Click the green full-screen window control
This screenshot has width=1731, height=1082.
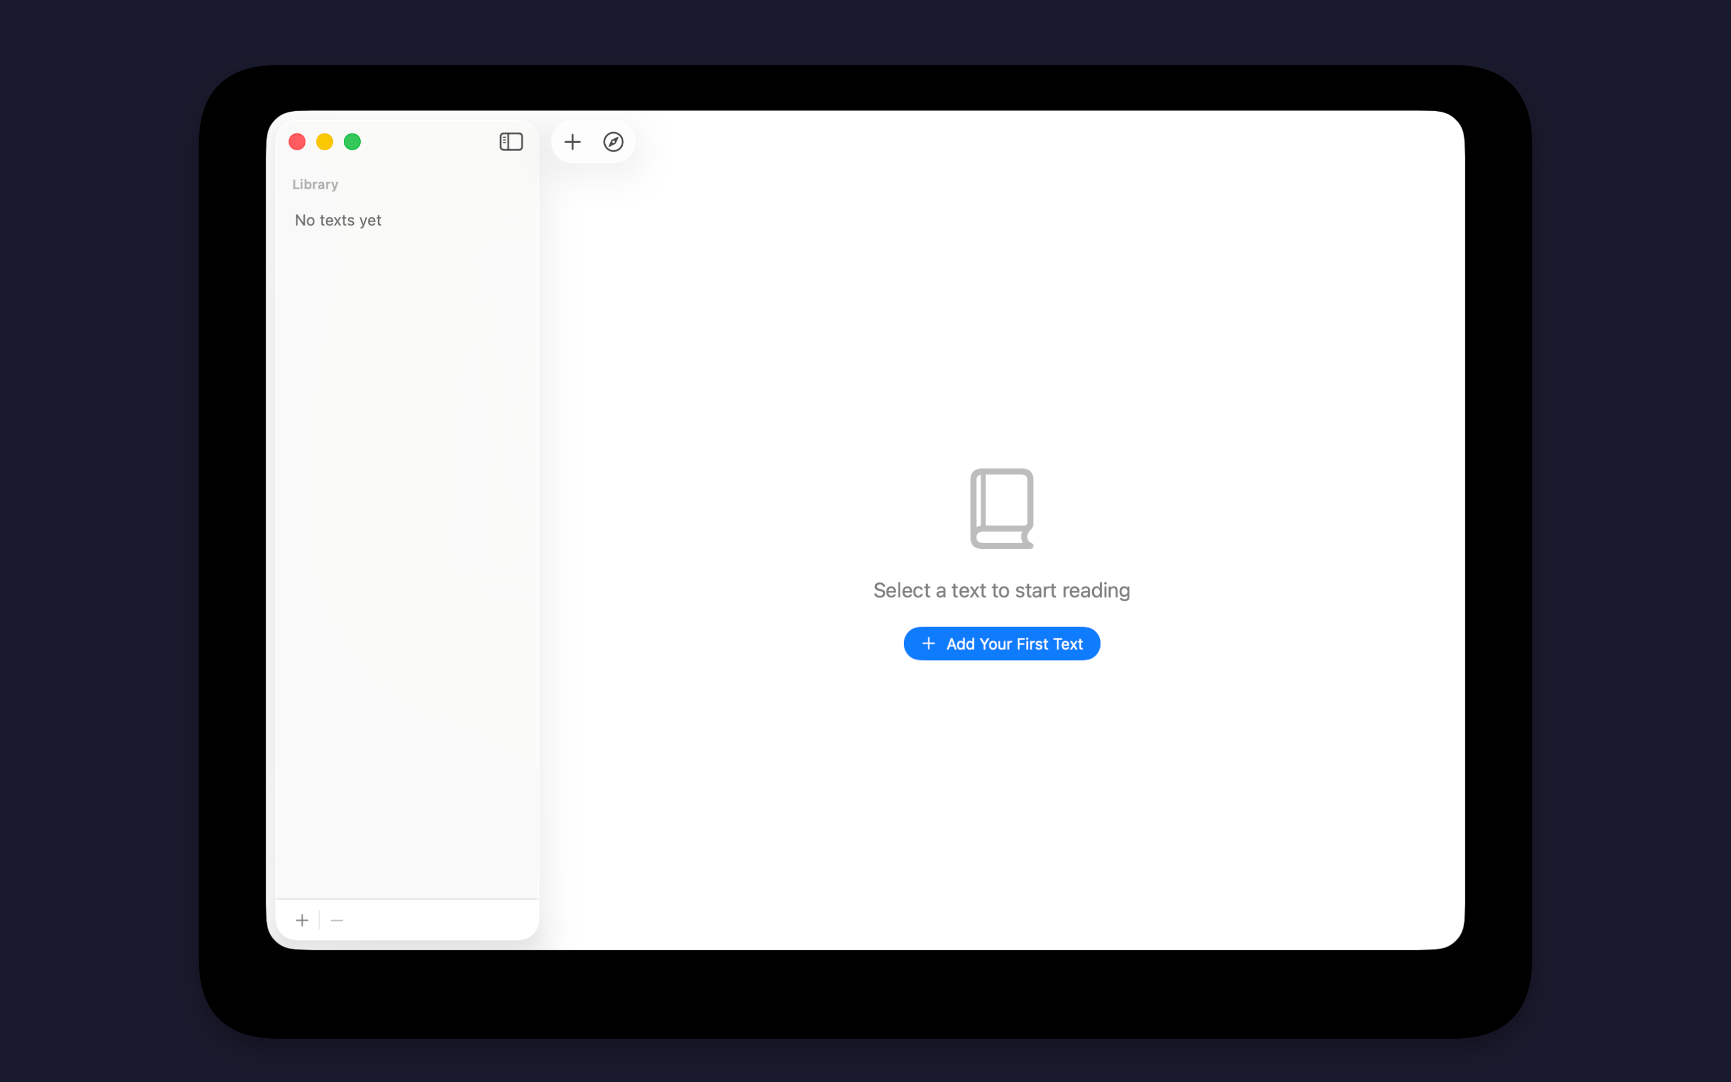(x=353, y=142)
